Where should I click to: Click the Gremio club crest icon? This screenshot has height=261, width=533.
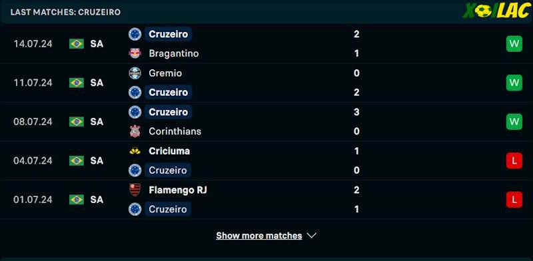pos(135,73)
